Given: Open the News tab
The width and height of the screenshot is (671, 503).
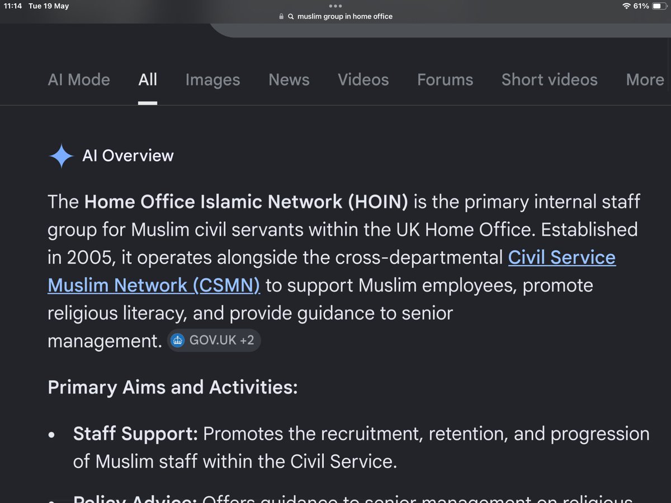Looking at the screenshot, I should pos(289,80).
